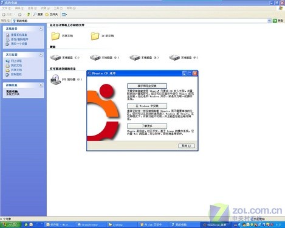Click the system tray clock

(x=280, y=224)
